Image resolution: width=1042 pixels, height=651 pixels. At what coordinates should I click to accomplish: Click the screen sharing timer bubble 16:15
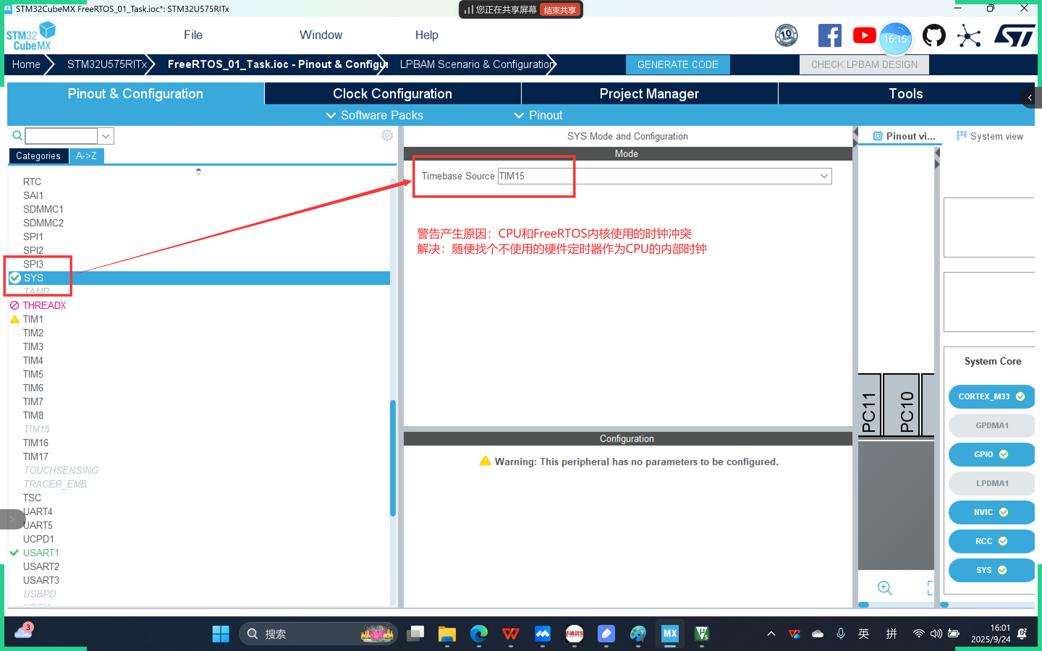895,39
